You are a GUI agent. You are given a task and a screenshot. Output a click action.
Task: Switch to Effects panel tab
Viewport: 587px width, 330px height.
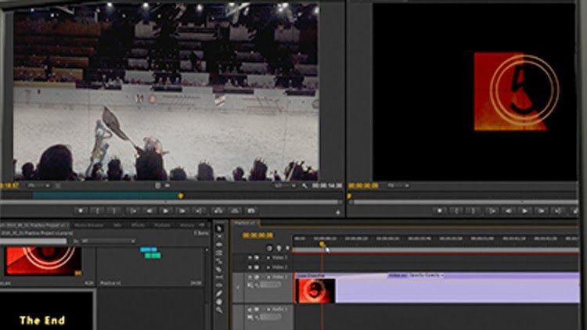[138, 225]
